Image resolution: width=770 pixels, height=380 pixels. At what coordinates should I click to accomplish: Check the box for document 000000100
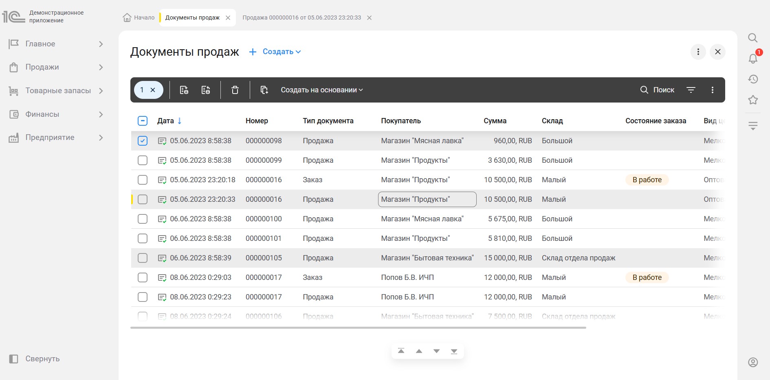coord(143,219)
